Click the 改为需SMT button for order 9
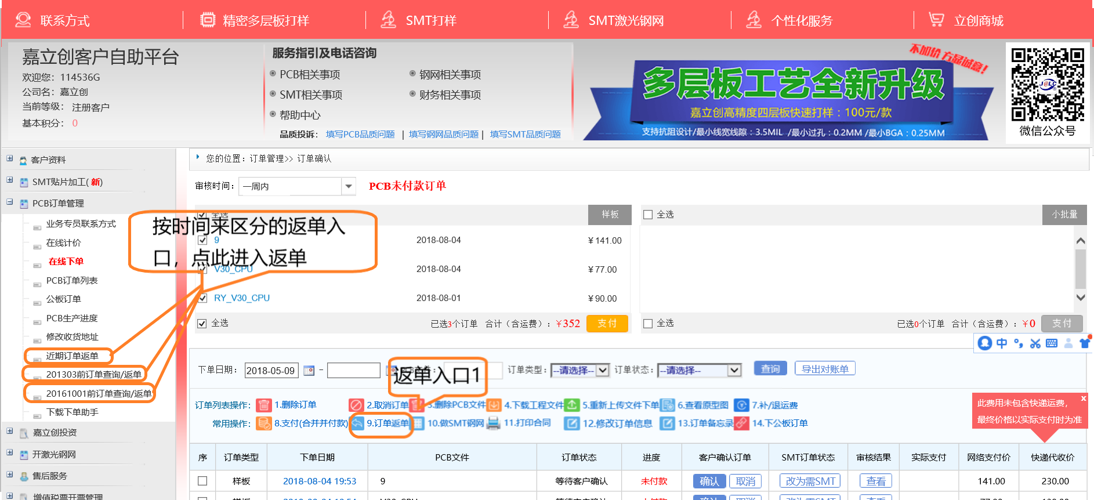Image resolution: width=1094 pixels, height=500 pixels. 810,481
